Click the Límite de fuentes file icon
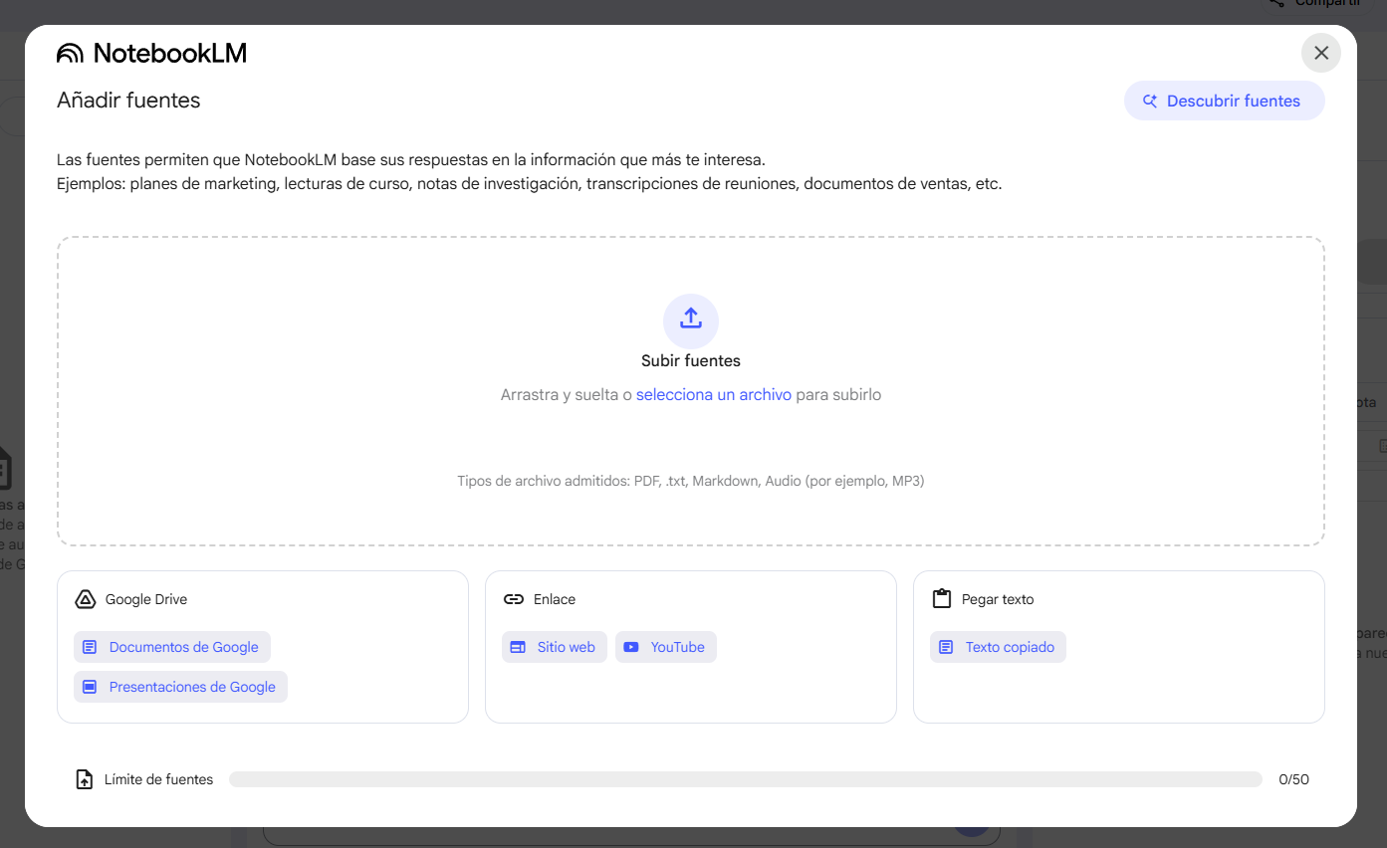Viewport: 1387px width, 848px height. (x=85, y=779)
